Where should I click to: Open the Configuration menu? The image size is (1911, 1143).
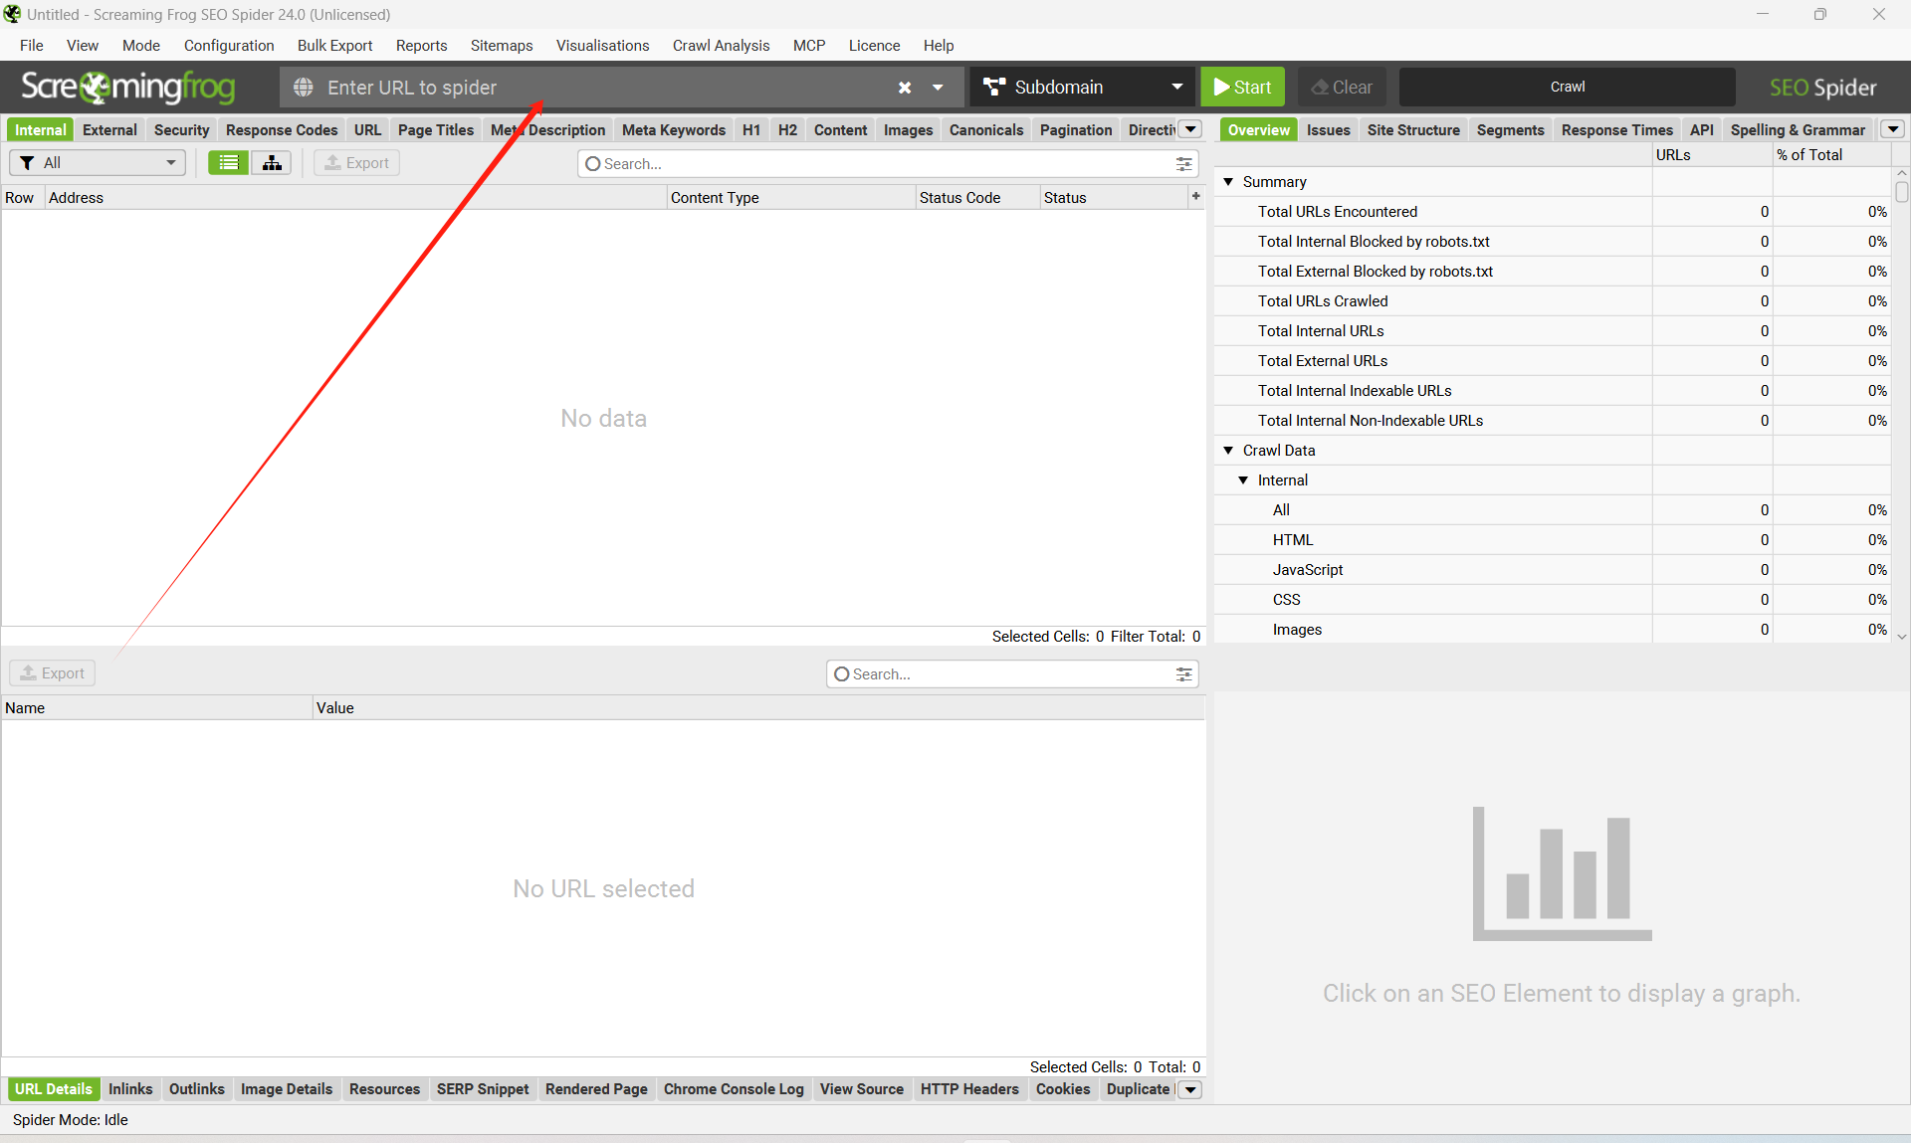point(229,46)
